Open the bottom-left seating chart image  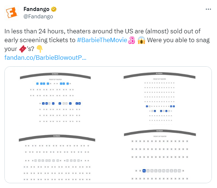pyautogui.click(x=57, y=157)
